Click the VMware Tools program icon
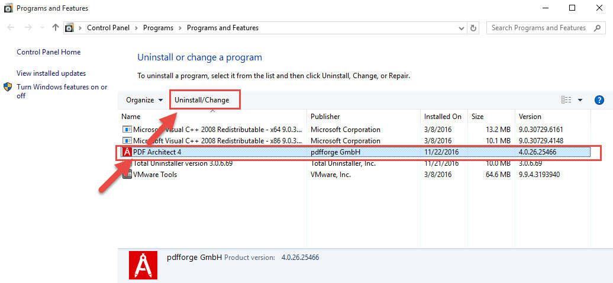 point(127,175)
